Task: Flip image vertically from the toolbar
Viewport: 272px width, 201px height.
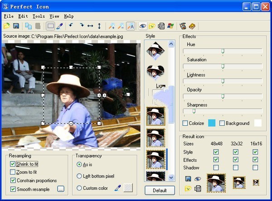Action: click(99, 26)
